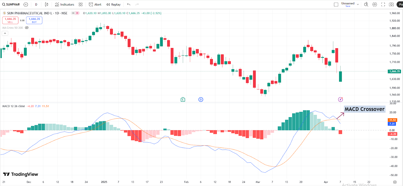Redo the last undone action
The height and width of the screenshot is (186, 403).
coord(137,5)
